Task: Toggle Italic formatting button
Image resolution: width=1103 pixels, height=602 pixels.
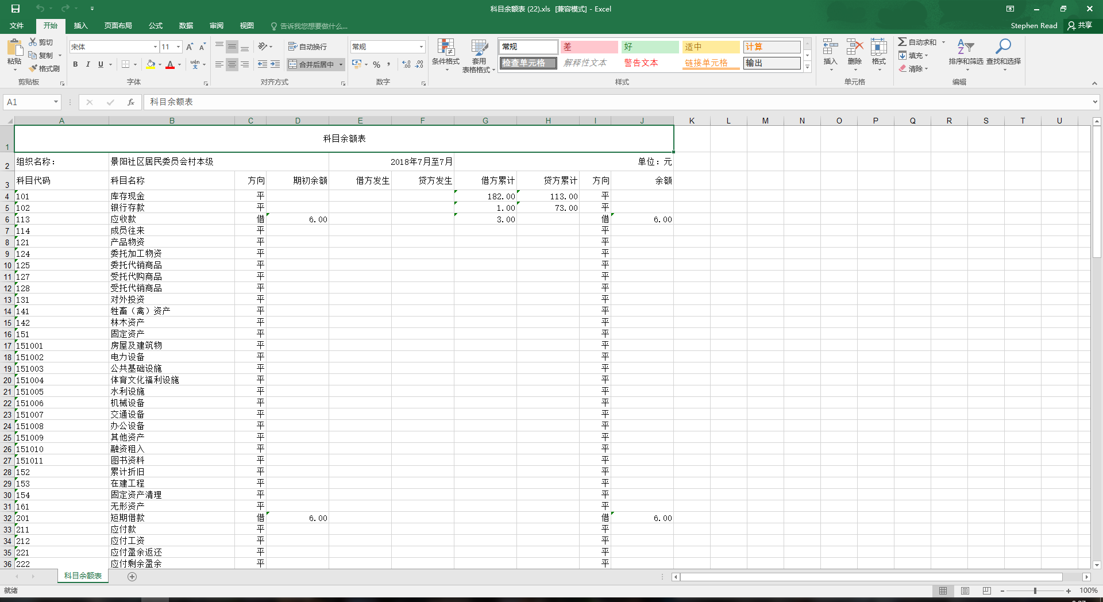Action: point(88,64)
